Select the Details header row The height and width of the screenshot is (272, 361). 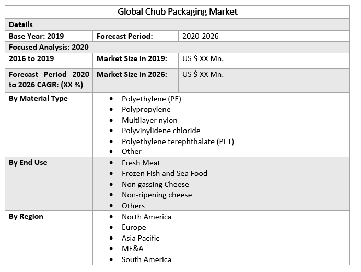[21, 25]
